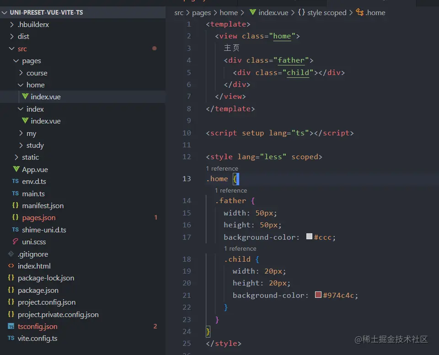Click the main.ts TypeScript icon
Screen dimensions: 439x355
(16, 194)
